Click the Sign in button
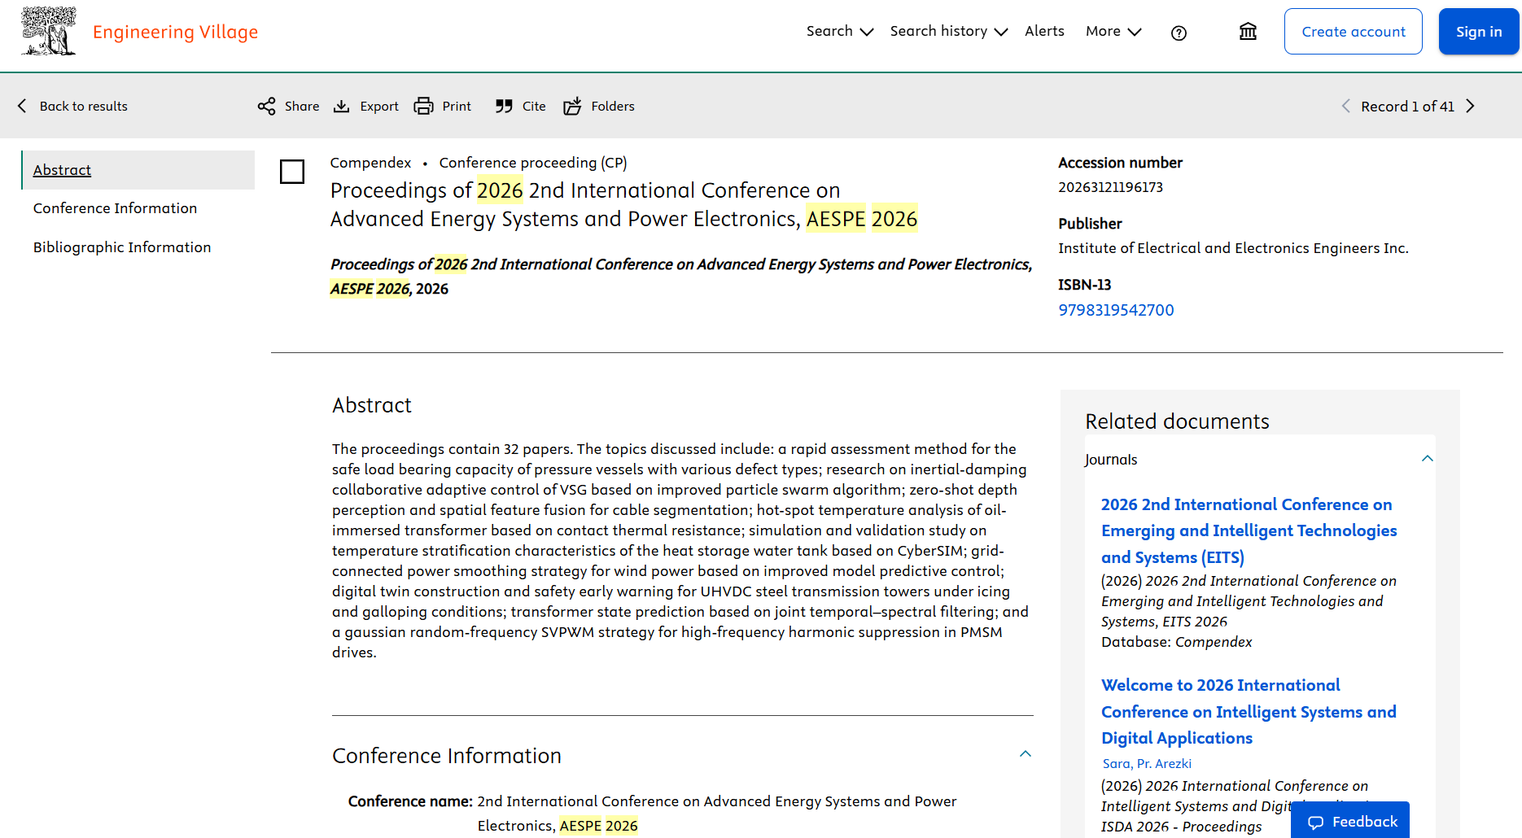Image resolution: width=1522 pixels, height=838 pixels. coord(1479,32)
